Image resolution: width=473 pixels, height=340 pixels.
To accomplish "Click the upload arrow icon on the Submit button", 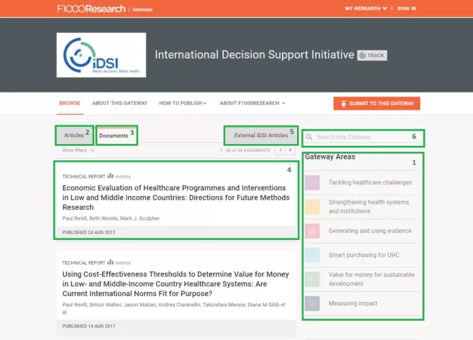I will point(344,104).
